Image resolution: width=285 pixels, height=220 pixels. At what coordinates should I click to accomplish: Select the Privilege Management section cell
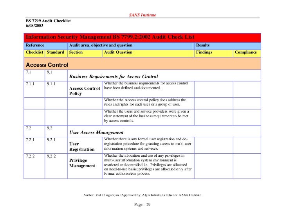pyautogui.click(x=85, y=166)
